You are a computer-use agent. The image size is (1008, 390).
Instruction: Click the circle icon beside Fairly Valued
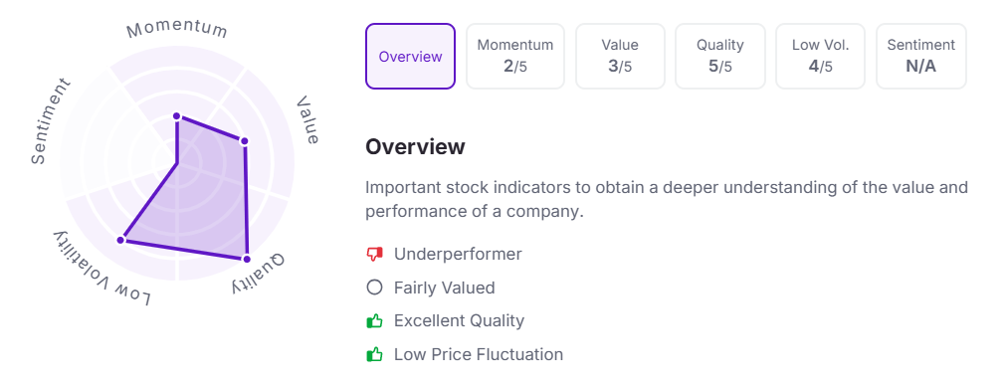[374, 288]
